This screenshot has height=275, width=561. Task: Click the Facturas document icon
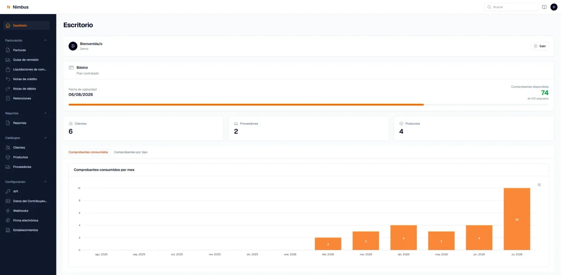click(x=8, y=50)
